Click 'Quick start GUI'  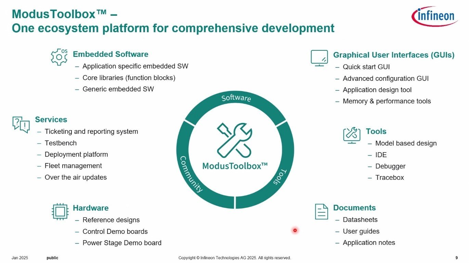(x=366, y=67)
